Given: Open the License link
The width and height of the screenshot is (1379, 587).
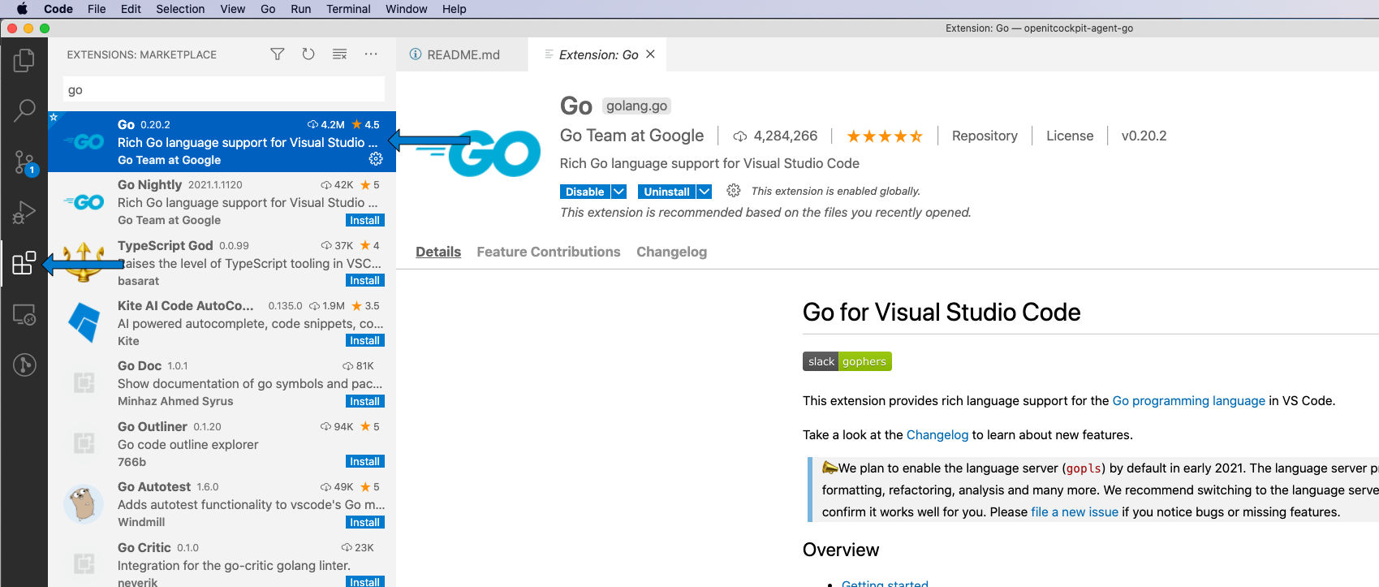Looking at the screenshot, I should click(x=1070, y=136).
